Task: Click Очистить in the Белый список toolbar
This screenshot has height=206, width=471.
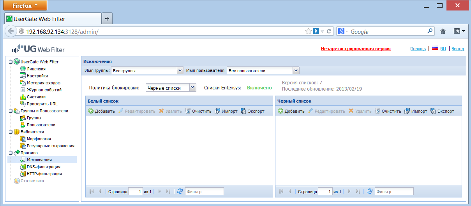Action: pyautogui.click(x=198, y=111)
